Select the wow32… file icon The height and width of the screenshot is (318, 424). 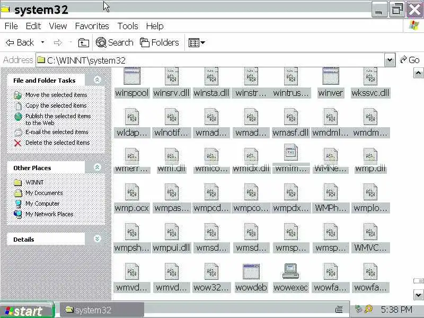pyautogui.click(x=211, y=271)
